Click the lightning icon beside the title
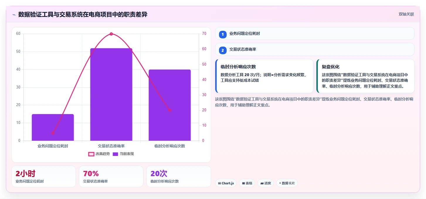 pos(14,15)
